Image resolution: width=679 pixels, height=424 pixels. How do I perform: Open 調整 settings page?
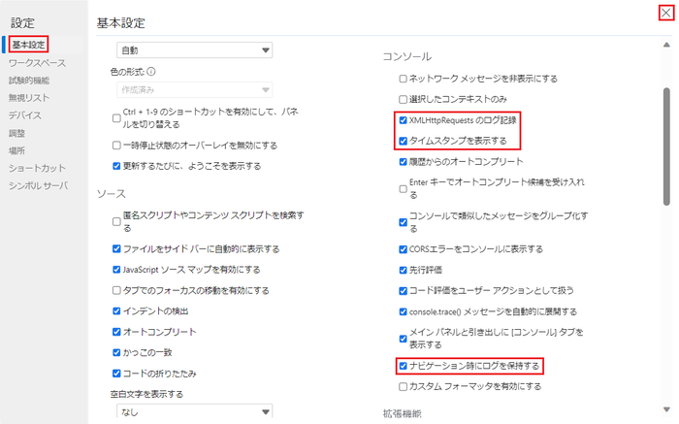pos(16,133)
